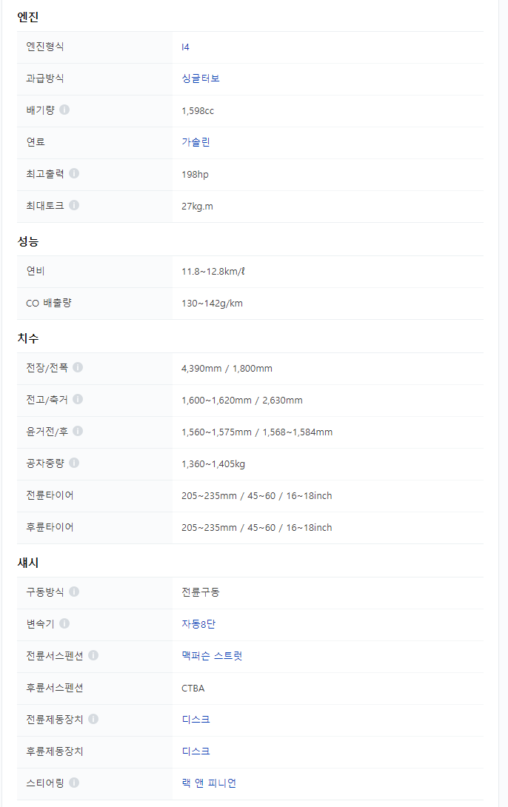The height and width of the screenshot is (807, 508).
Task: Click the 후륜제동장치 row label
Action: click(x=55, y=752)
